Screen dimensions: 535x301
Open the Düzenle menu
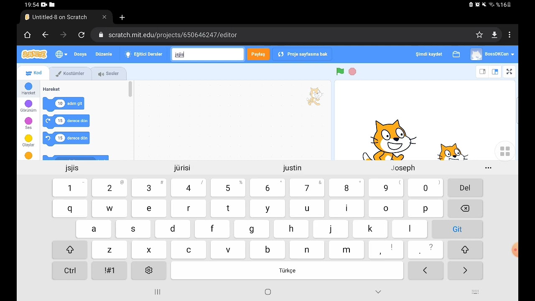click(x=104, y=54)
